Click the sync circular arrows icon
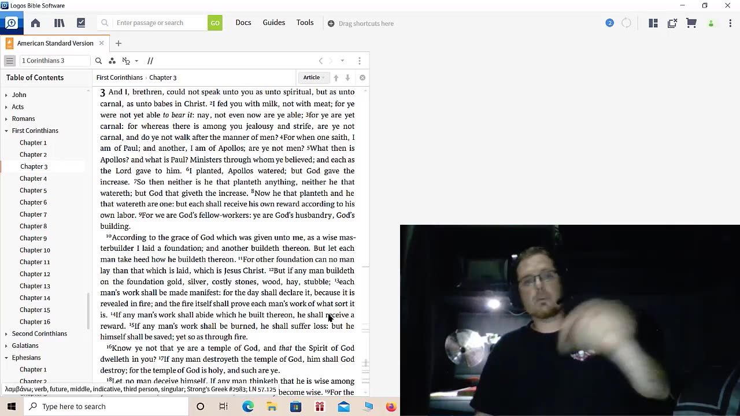740x416 pixels. [x=626, y=23]
